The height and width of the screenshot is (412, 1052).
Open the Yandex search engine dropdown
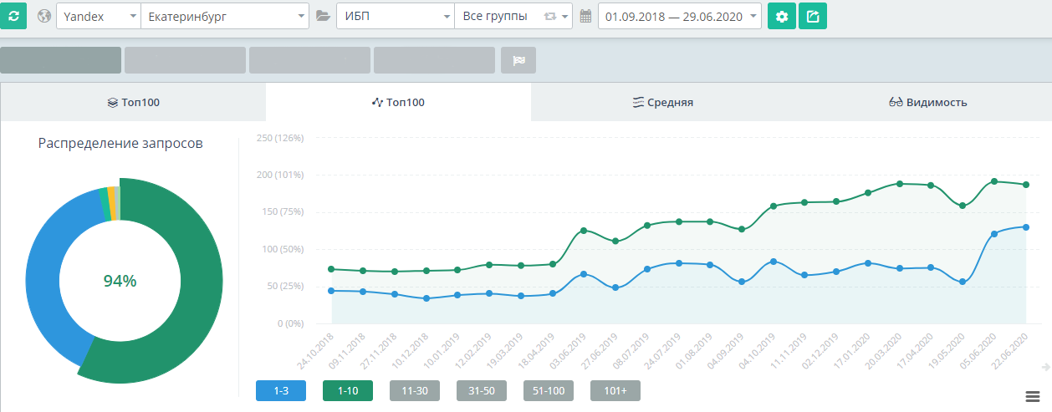pyautogui.click(x=98, y=16)
